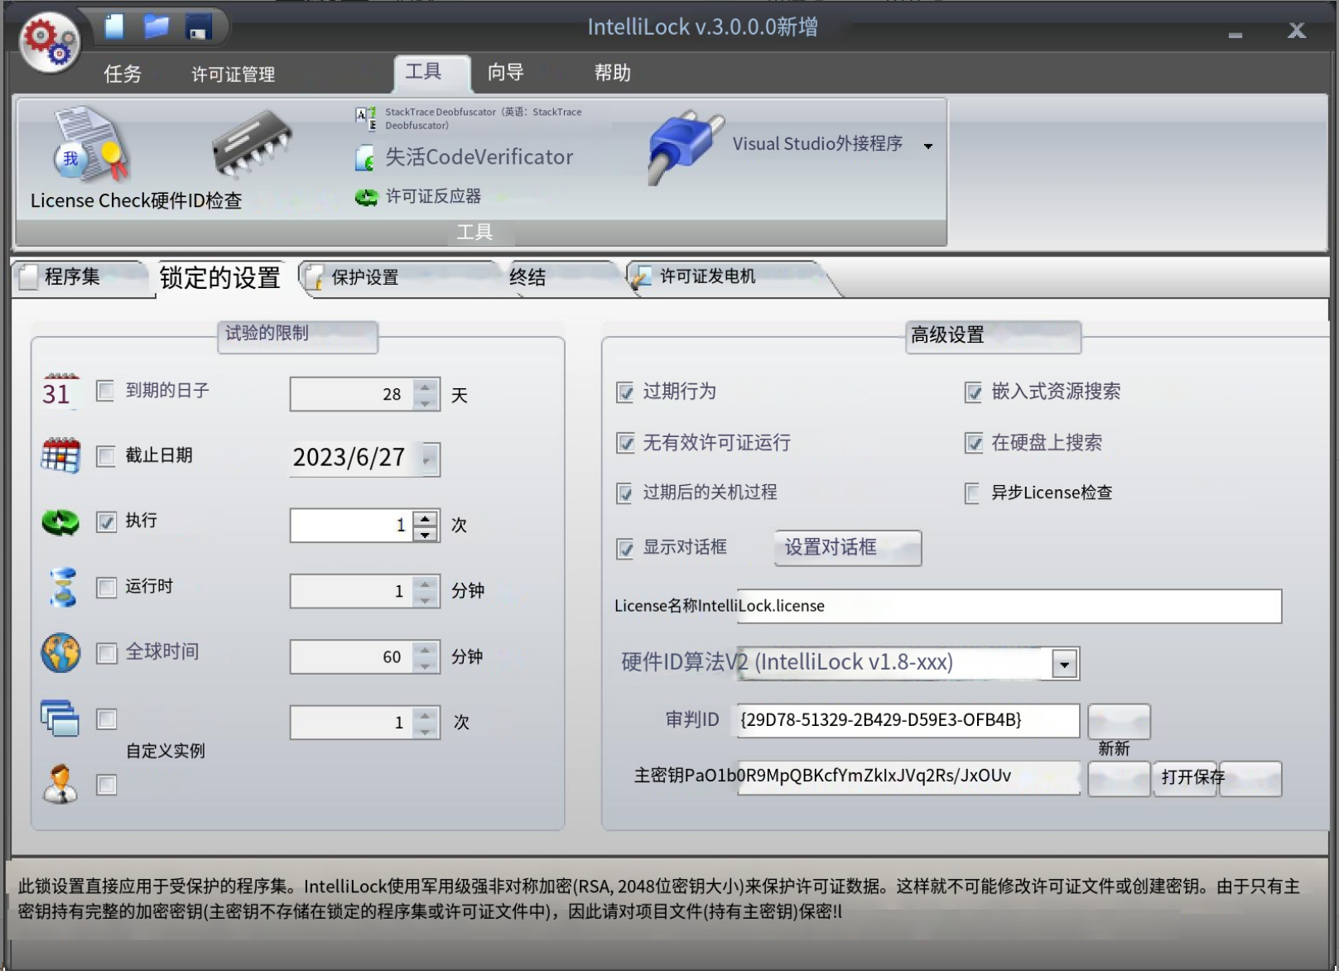Open the CodeVerificator tool

pyautogui.click(x=465, y=157)
